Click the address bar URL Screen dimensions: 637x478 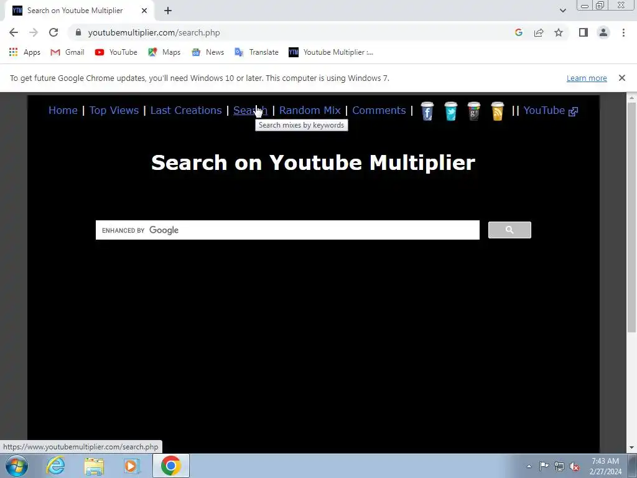tap(154, 32)
